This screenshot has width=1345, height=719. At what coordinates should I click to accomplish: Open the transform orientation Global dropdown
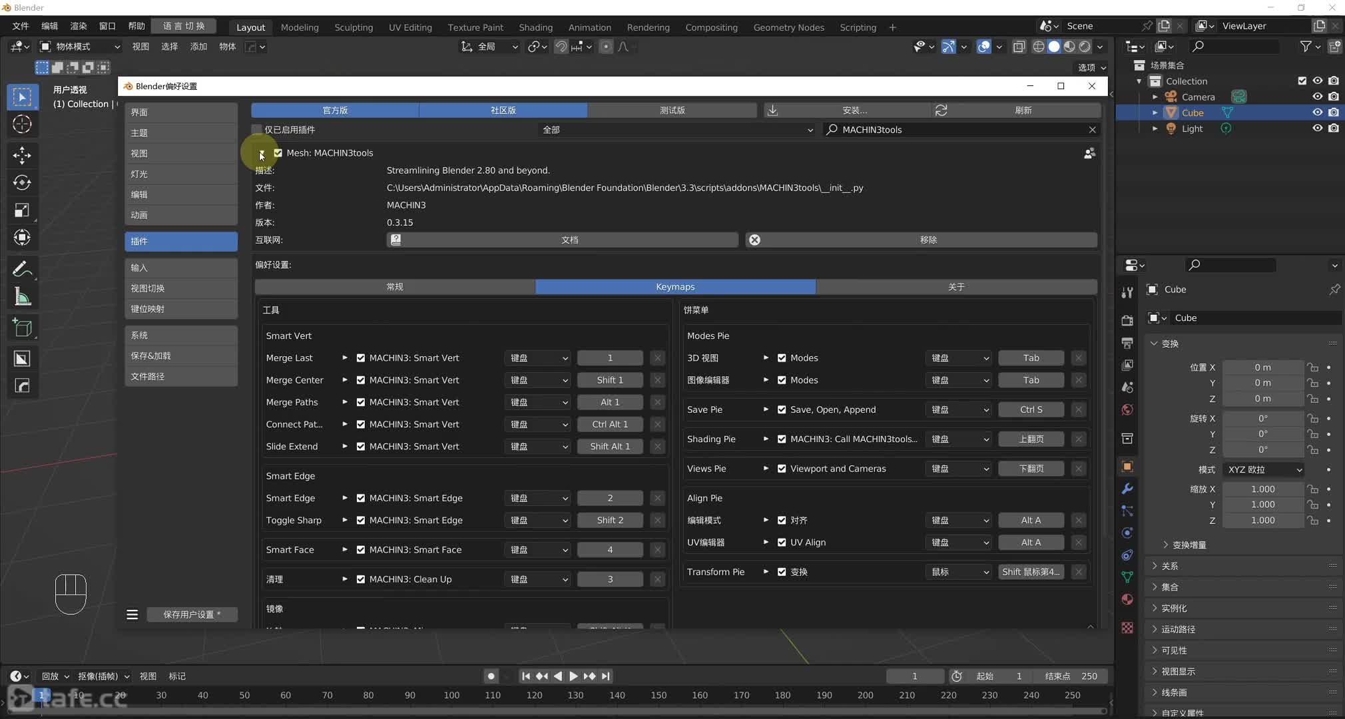click(x=489, y=47)
